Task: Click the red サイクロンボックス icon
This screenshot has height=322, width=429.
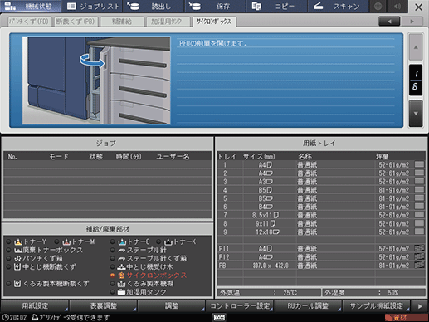Action: tap(121, 276)
